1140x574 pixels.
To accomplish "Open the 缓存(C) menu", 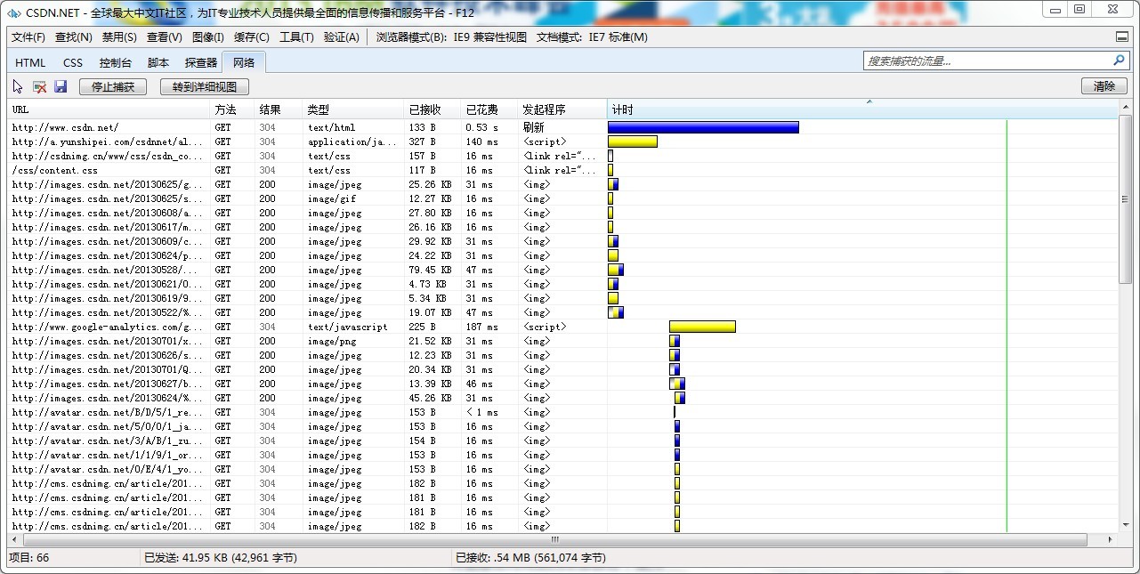I will (x=252, y=37).
